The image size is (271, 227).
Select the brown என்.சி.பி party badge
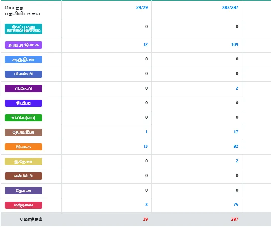point(23,176)
